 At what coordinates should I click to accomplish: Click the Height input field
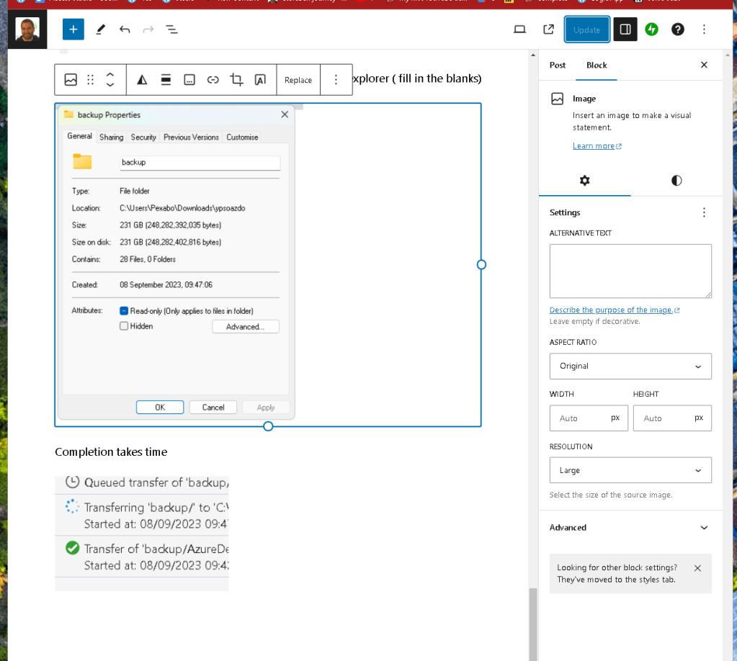[672, 418]
